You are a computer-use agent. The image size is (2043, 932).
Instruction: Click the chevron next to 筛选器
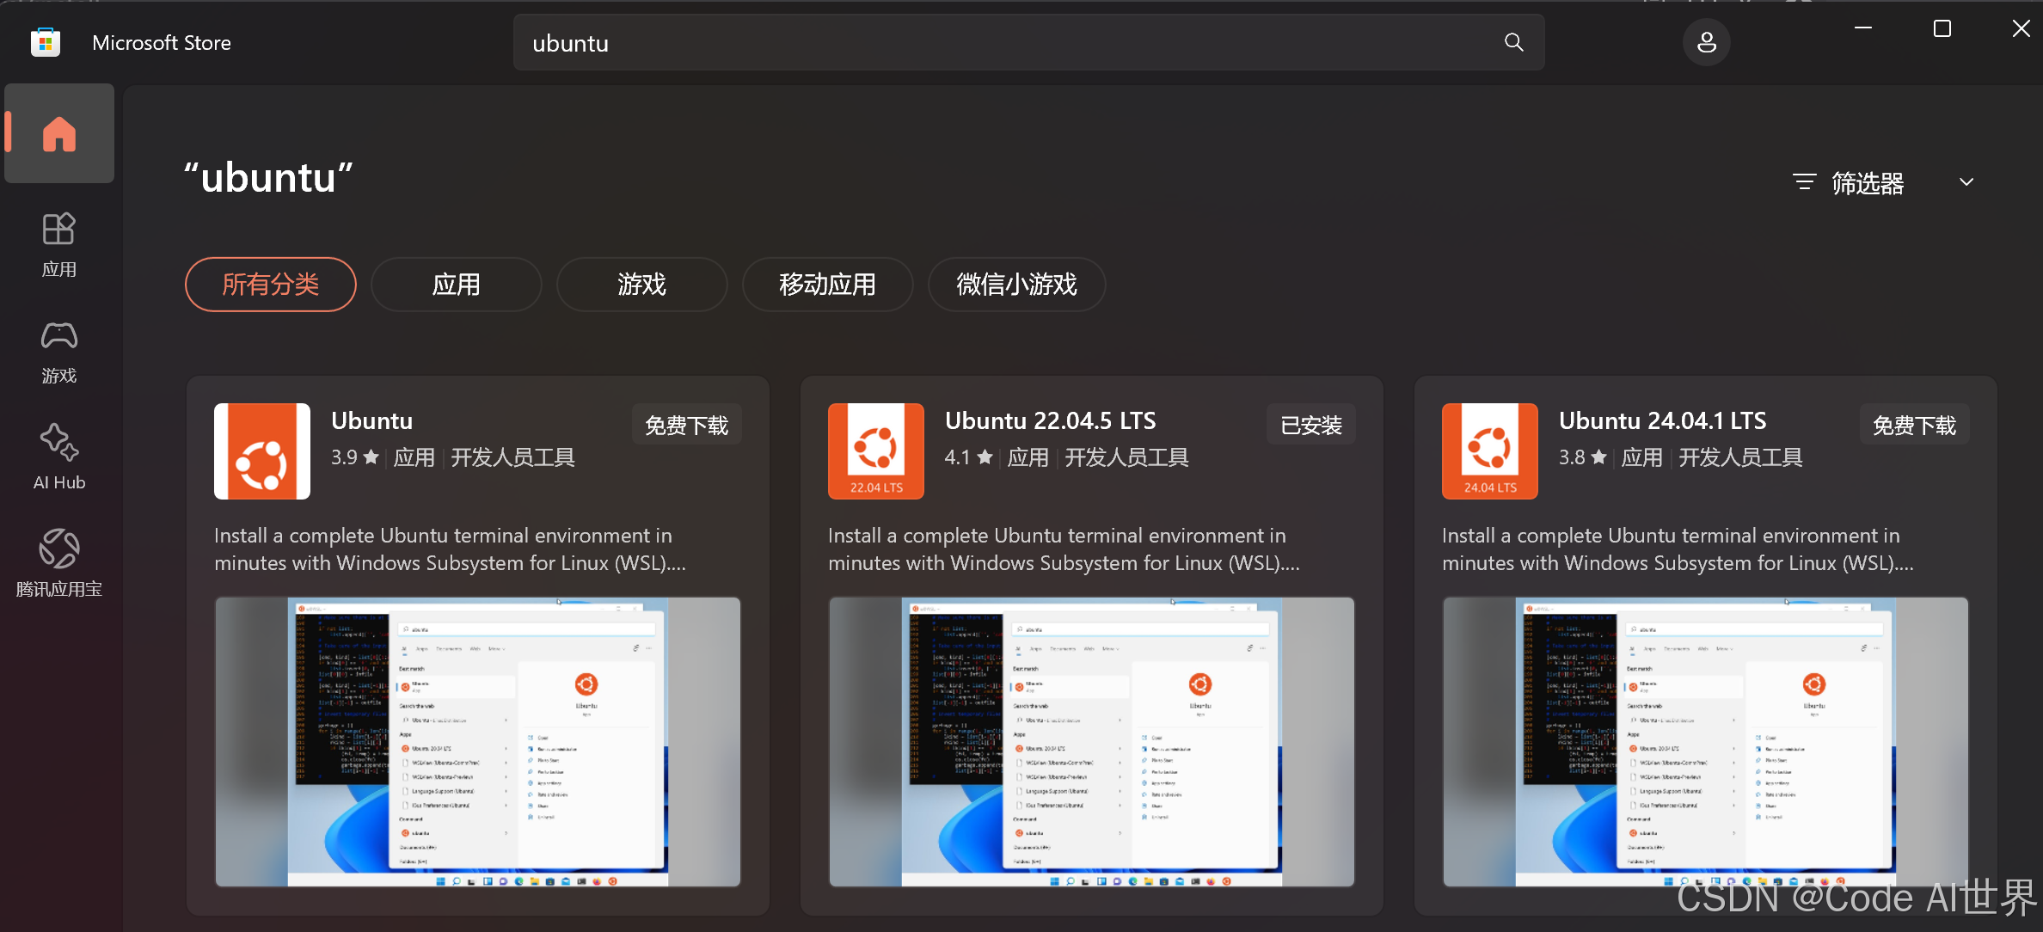click(1966, 182)
